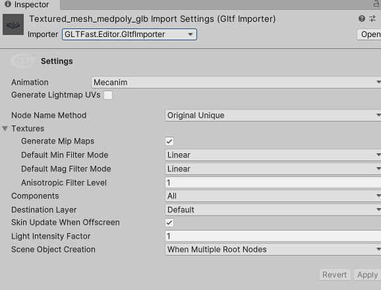Open the Animation Mecanim dropdown
This screenshot has width=381, height=290.
(236, 83)
